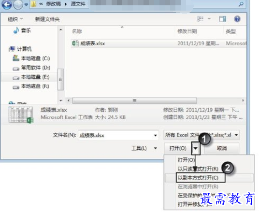259x214 pixels.
Task: Click the search magnifier icon
Action: coord(241,4)
